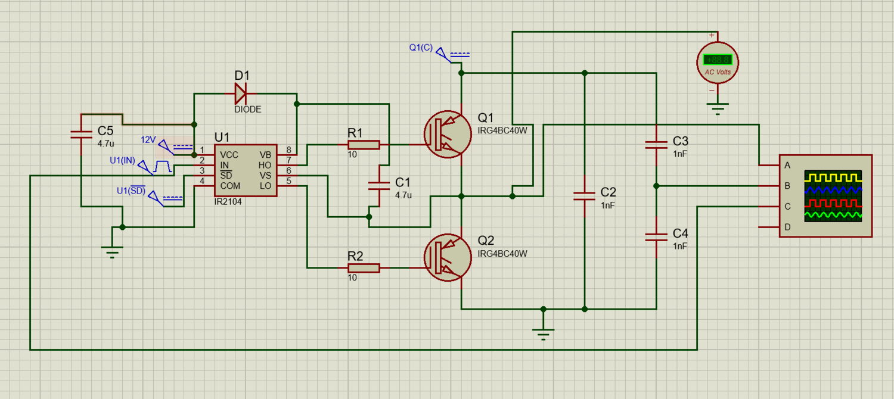Select the ground symbol below the voltmeter
The height and width of the screenshot is (399, 894).
pyautogui.click(x=718, y=109)
